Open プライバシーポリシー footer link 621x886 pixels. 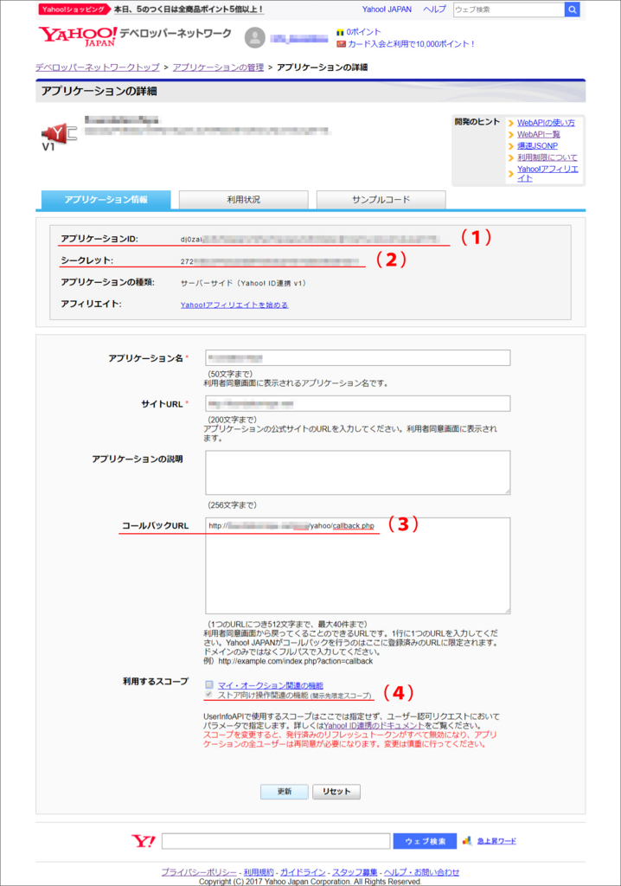click(x=199, y=872)
